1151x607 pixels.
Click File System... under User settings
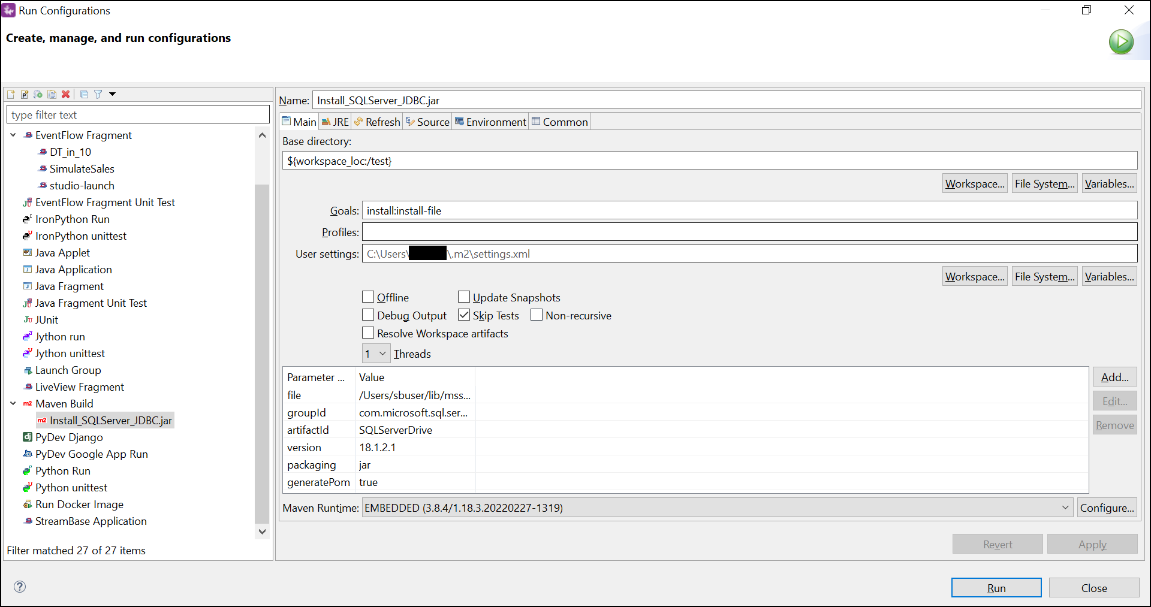1045,276
